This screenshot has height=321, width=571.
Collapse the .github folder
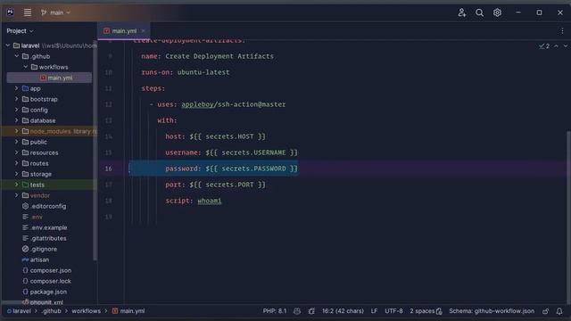17,56
